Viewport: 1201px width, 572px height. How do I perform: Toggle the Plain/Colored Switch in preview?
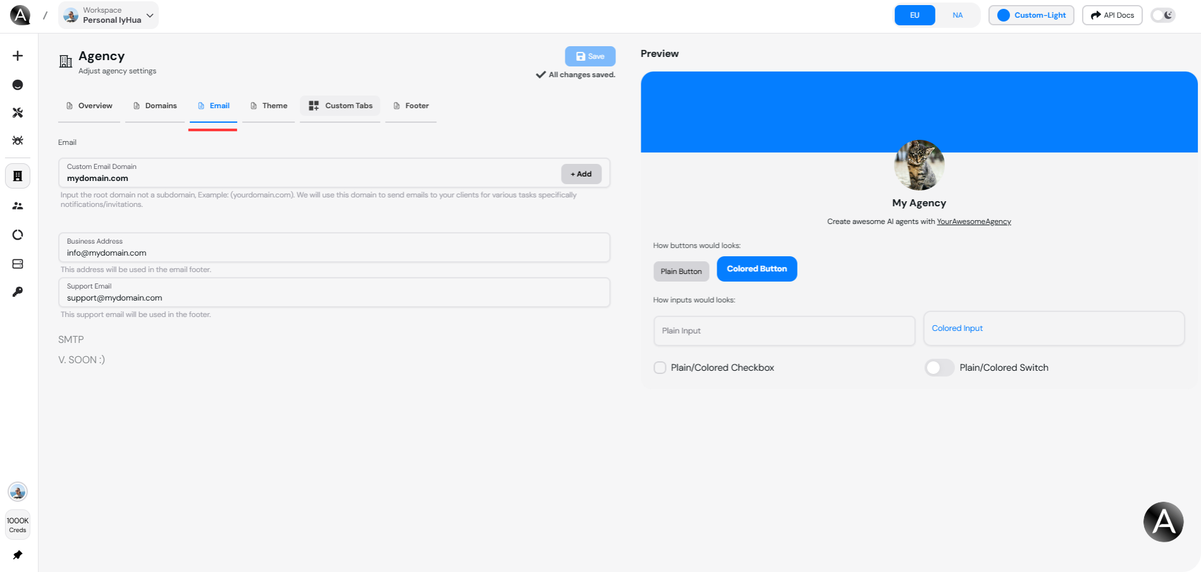(939, 367)
